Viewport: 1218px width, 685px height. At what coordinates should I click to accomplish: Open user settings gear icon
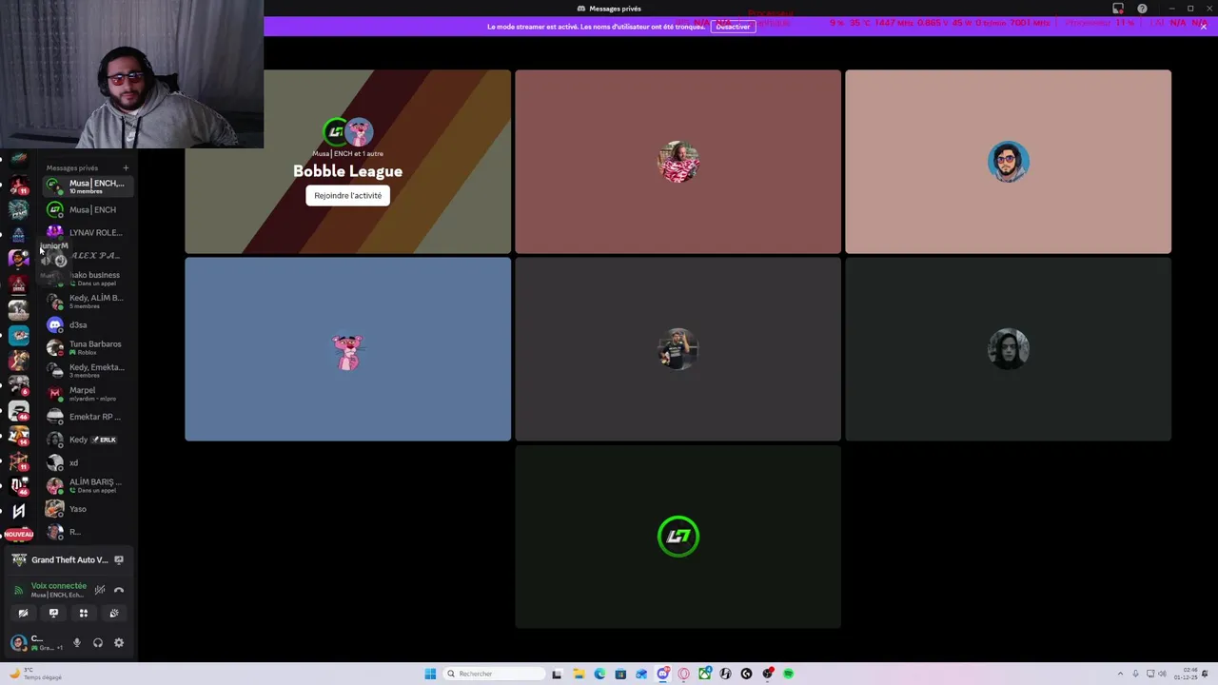(x=119, y=643)
